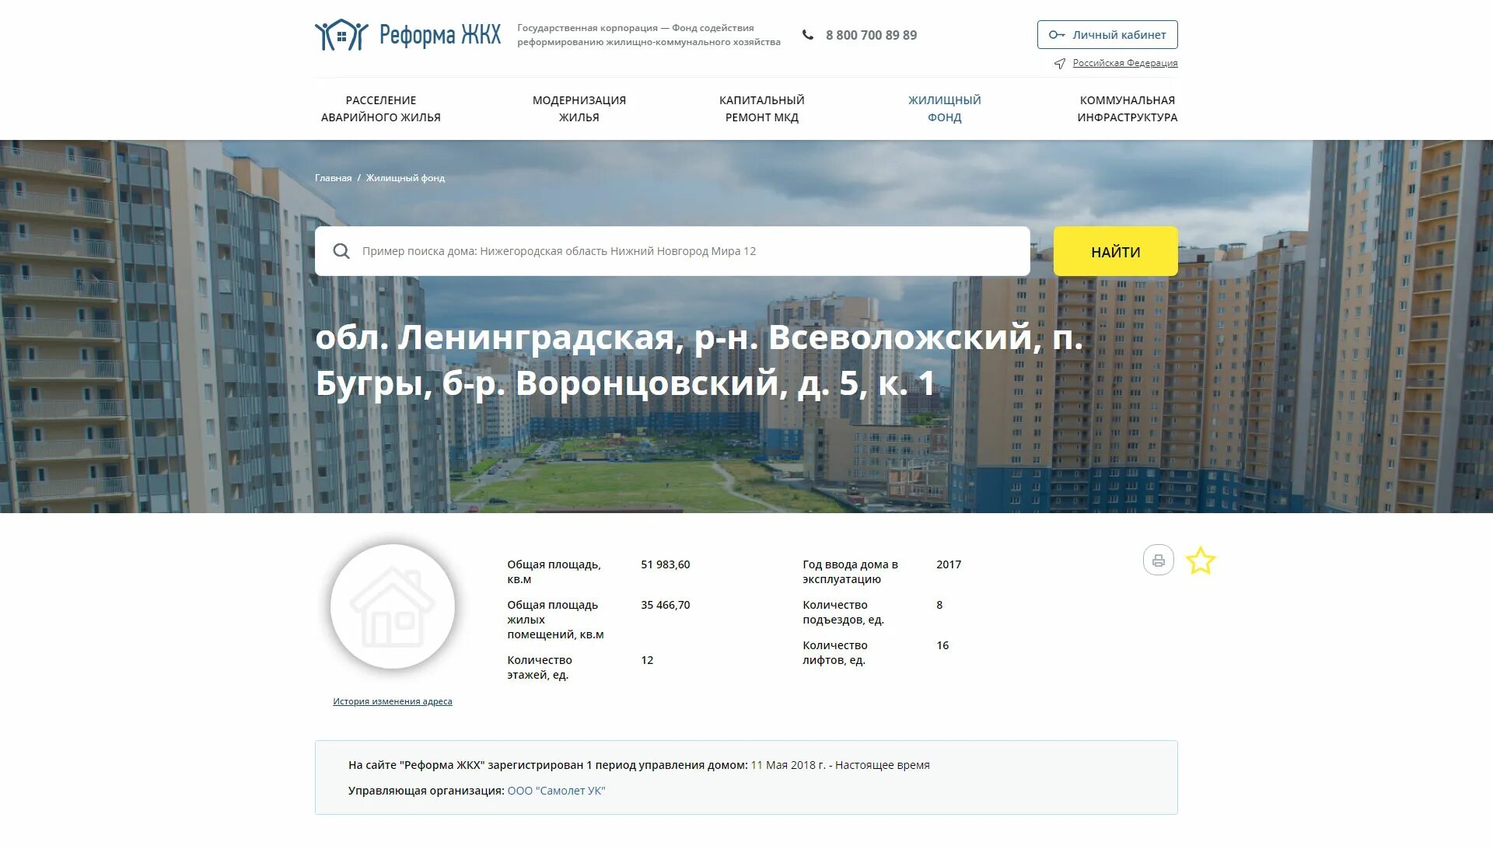This screenshot has height=849, width=1493.
Task: Click the magnifier icon in search field
Action: (341, 251)
